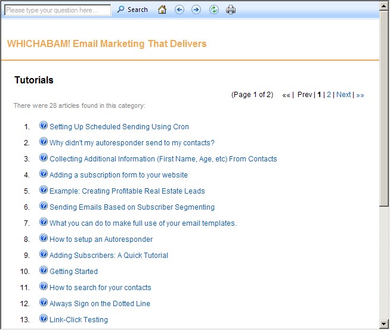Click the help icon beside Always Sign on Dotted Line
Screen dimensions: 390x330
pos(44,302)
